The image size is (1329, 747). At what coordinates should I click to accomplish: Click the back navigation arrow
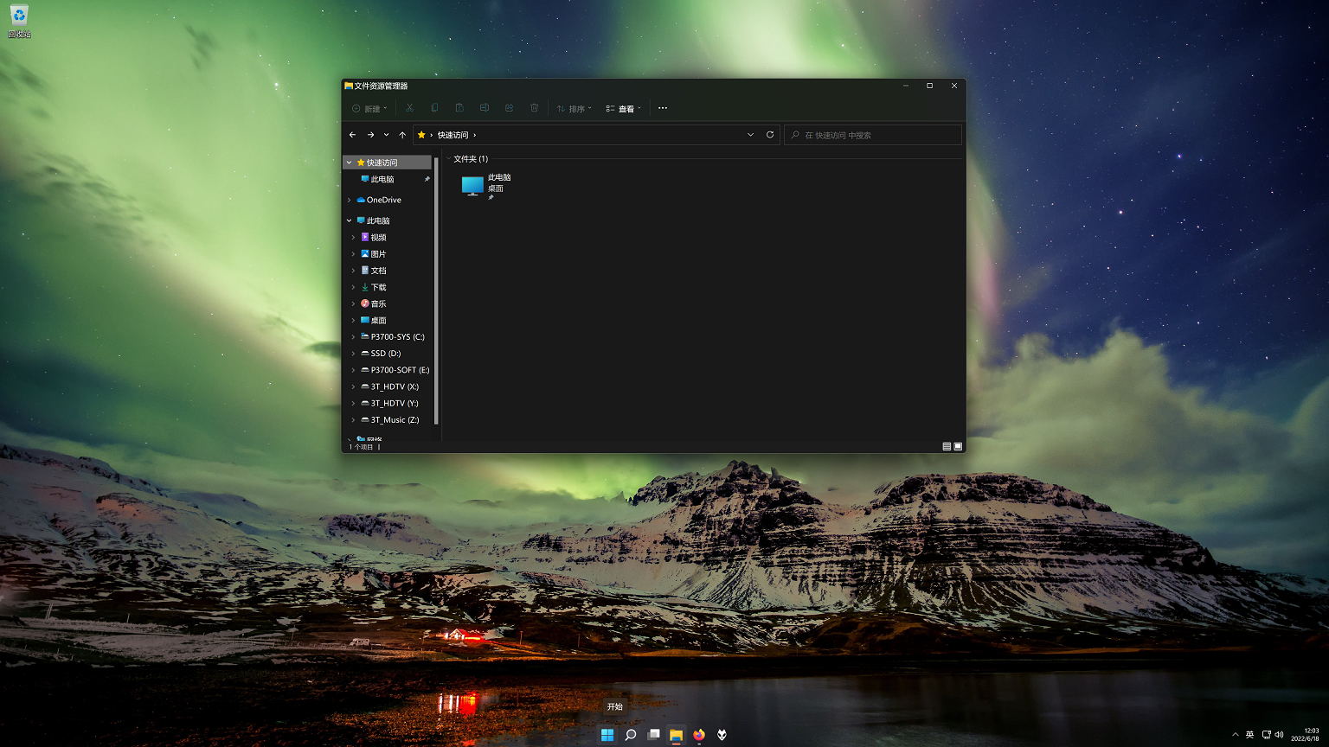[352, 135]
